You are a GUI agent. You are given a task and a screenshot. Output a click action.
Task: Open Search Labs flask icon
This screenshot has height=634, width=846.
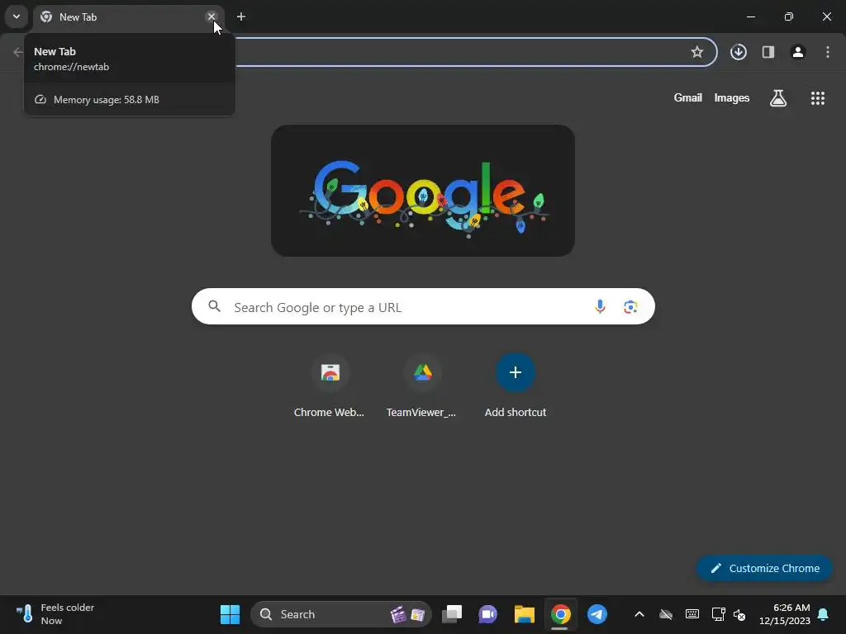[x=778, y=97]
